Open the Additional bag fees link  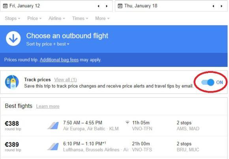pyautogui.click(x=59, y=60)
